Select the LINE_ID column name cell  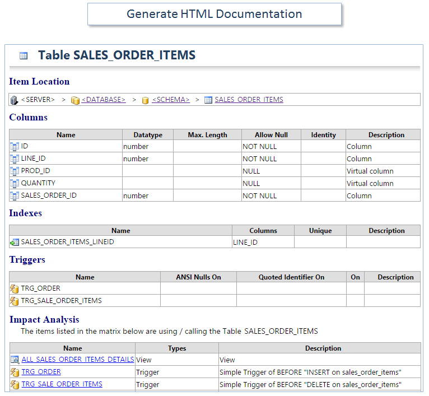point(66,159)
